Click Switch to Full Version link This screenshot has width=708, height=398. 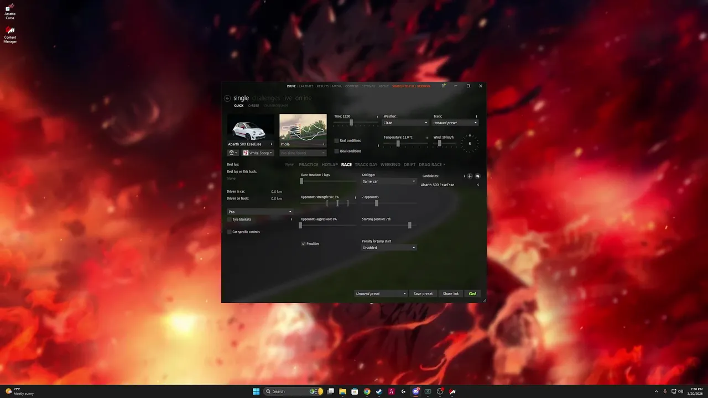411,86
